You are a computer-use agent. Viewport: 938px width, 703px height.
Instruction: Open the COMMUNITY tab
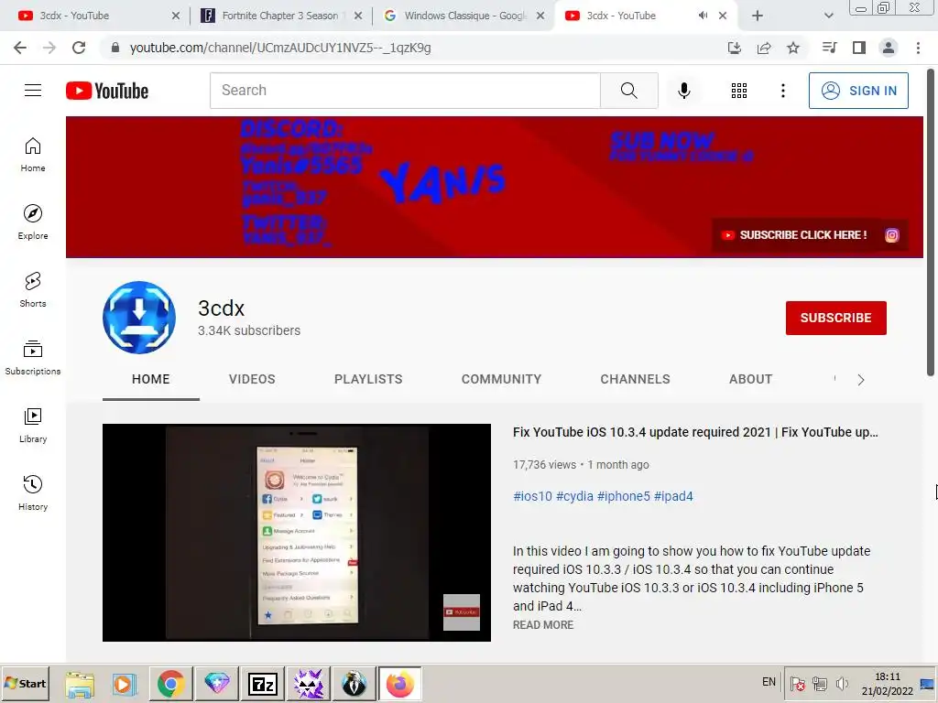click(x=501, y=379)
